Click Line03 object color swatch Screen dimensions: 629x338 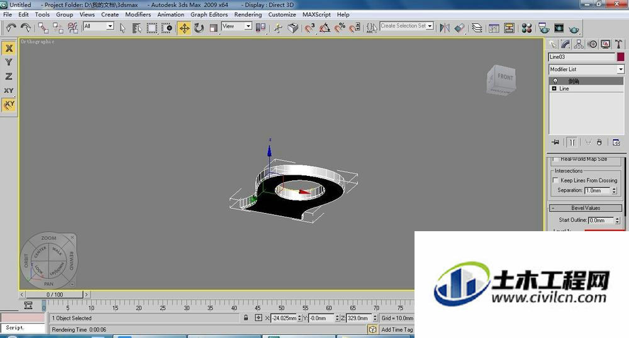621,57
